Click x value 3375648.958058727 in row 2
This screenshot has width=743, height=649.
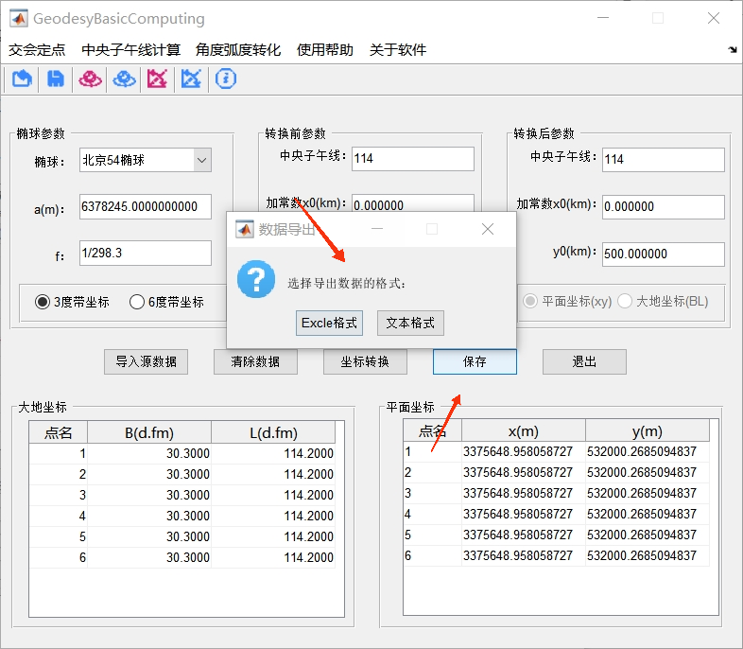tap(524, 473)
